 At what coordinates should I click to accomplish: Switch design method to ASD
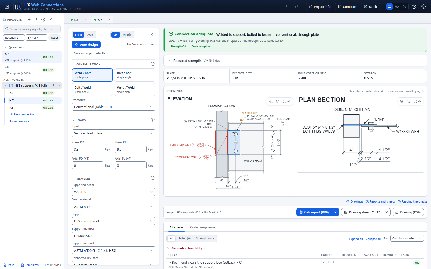pyautogui.click(x=90, y=35)
